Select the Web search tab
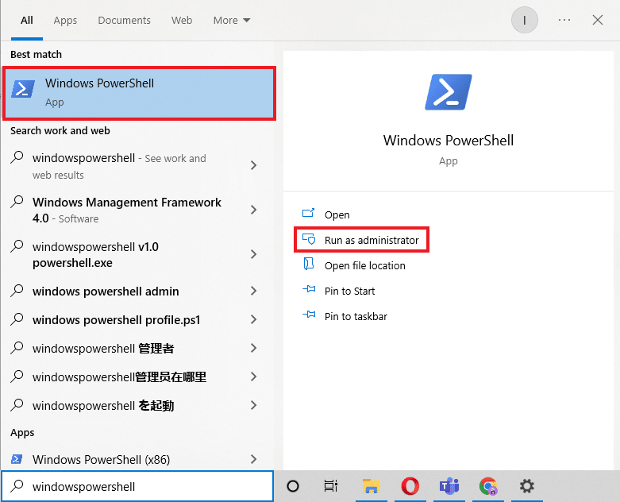 (x=182, y=20)
